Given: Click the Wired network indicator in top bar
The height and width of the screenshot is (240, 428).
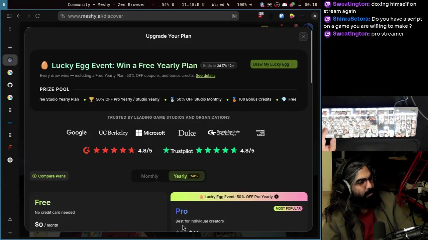Looking at the screenshot, I should click(220, 5).
